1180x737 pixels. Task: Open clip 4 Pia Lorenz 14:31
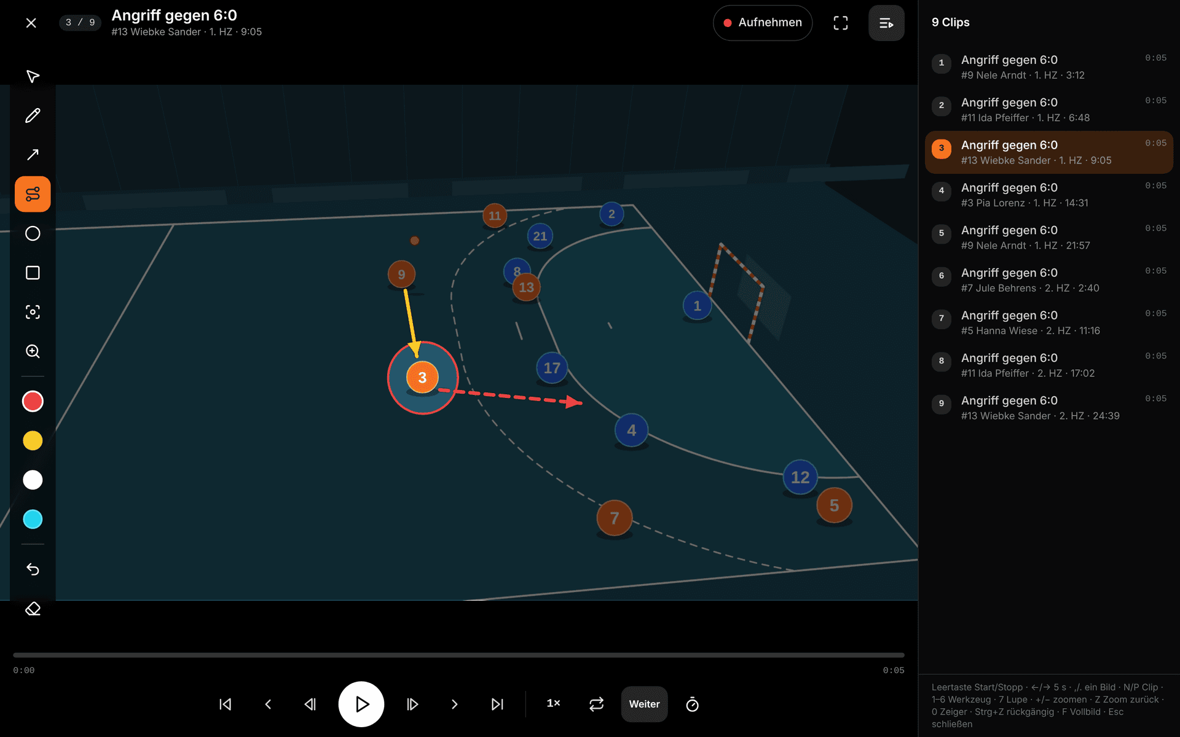point(1049,195)
